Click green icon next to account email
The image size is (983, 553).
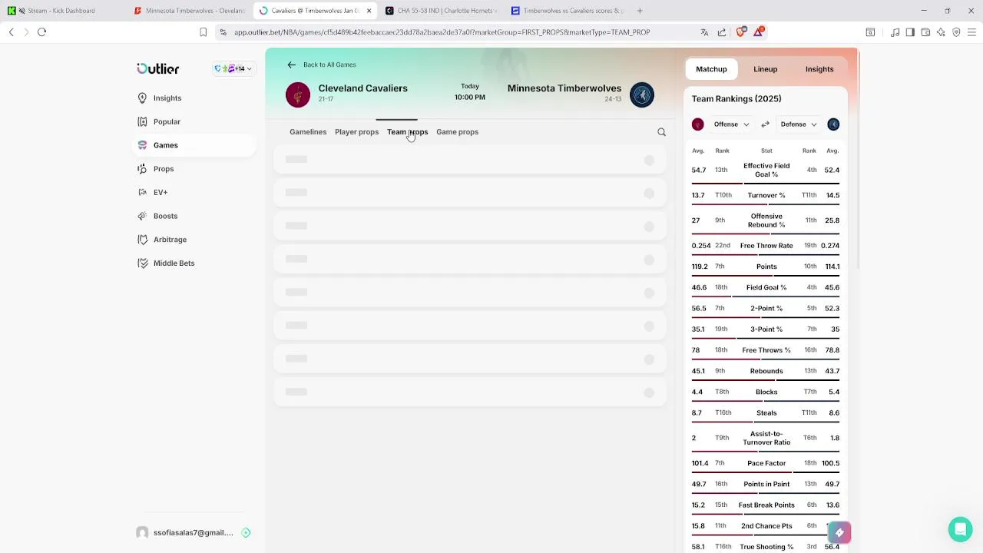point(246,532)
